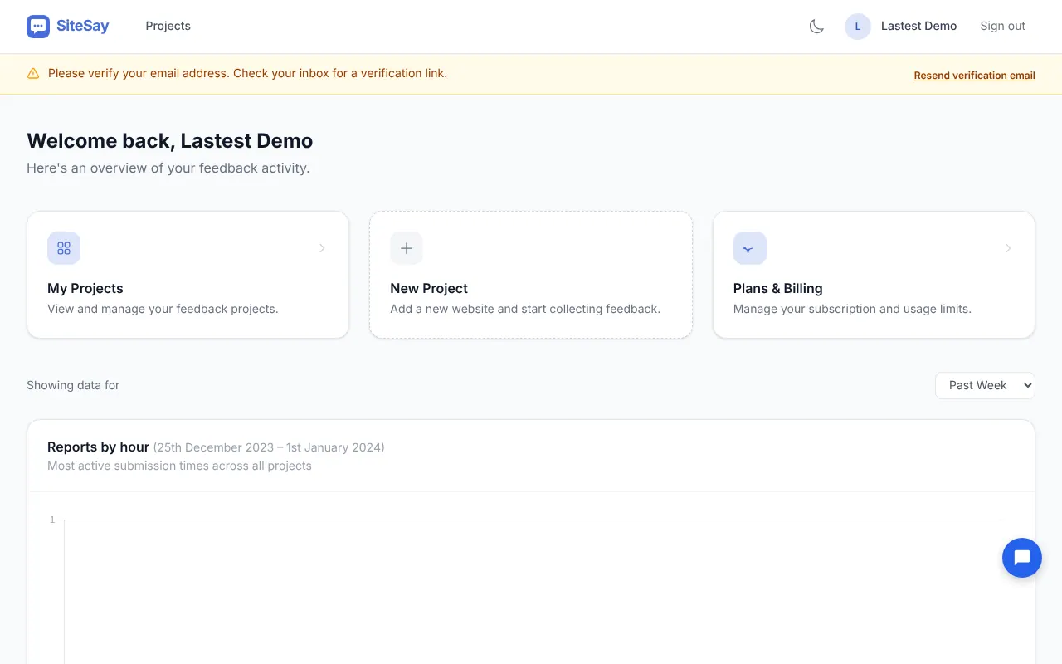
Task: Click the warning triangle icon in the banner
Action: [33, 74]
